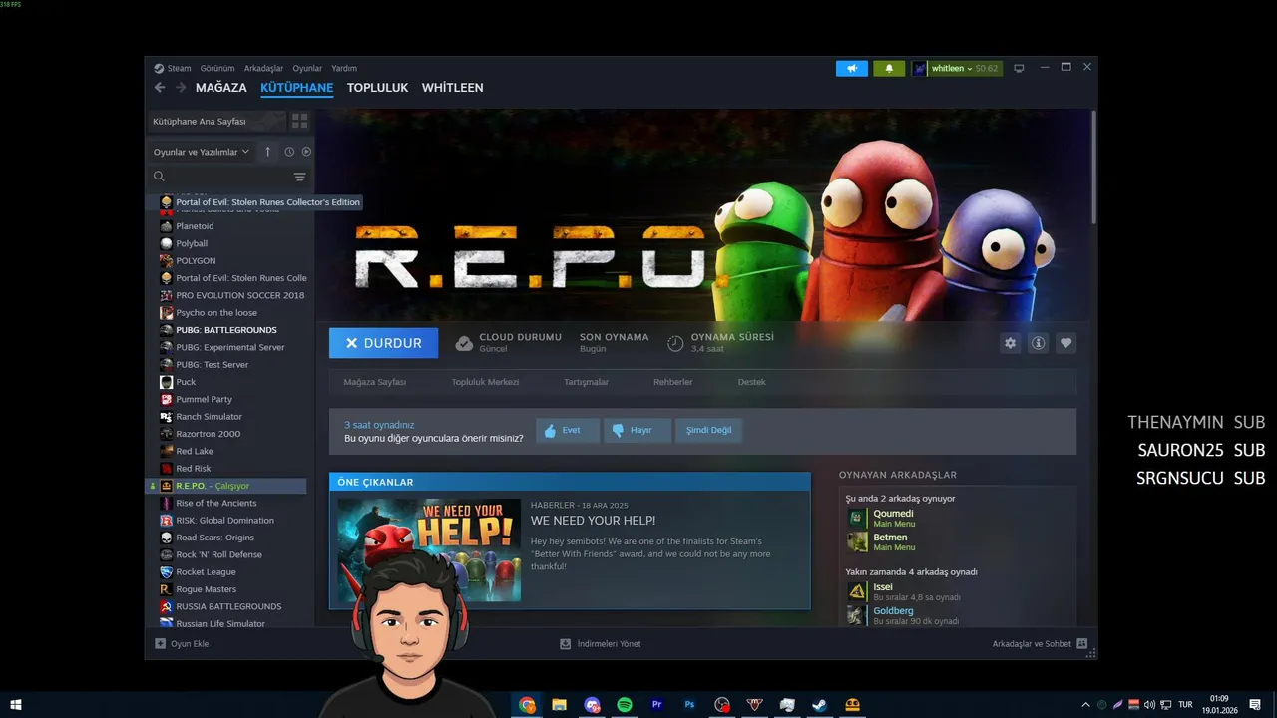The height and width of the screenshot is (718, 1277).
Task: Open whitleen account dropdown
Action: pos(954,69)
